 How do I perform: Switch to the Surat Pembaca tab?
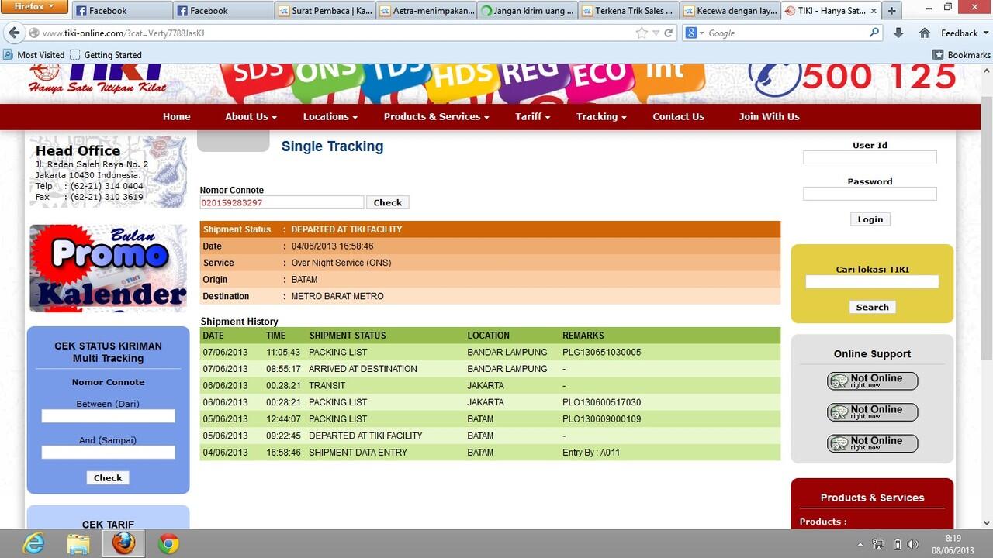click(x=325, y=11)
